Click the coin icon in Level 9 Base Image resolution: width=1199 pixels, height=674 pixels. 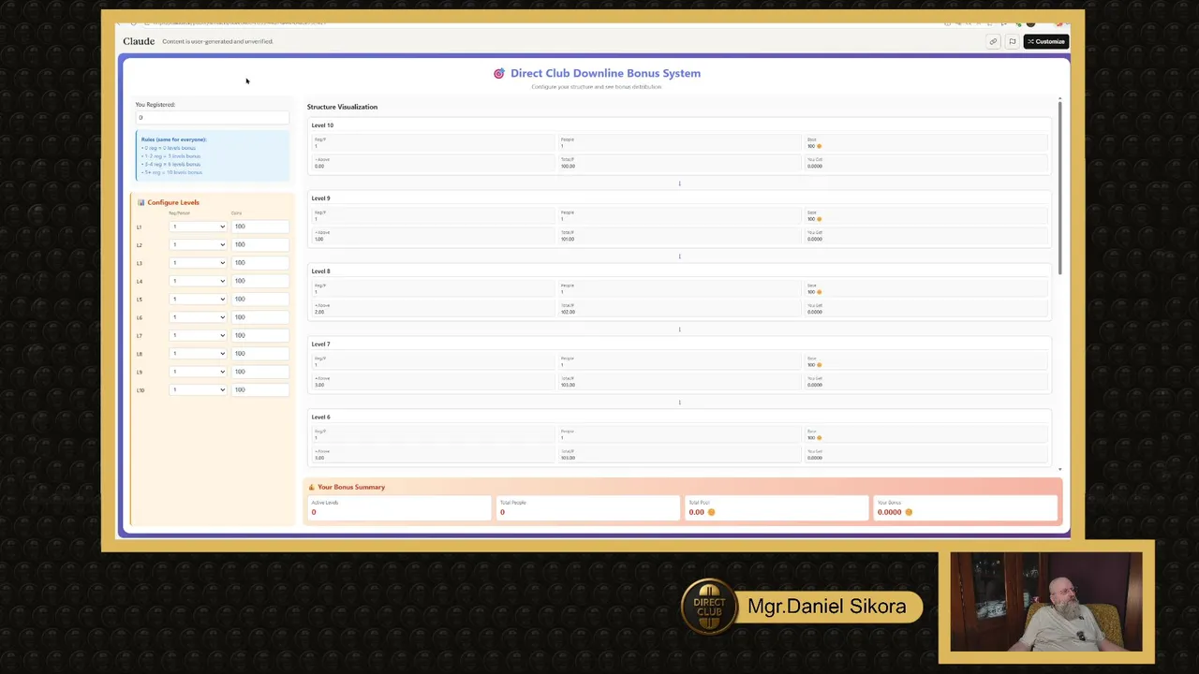tap(819, 219)
